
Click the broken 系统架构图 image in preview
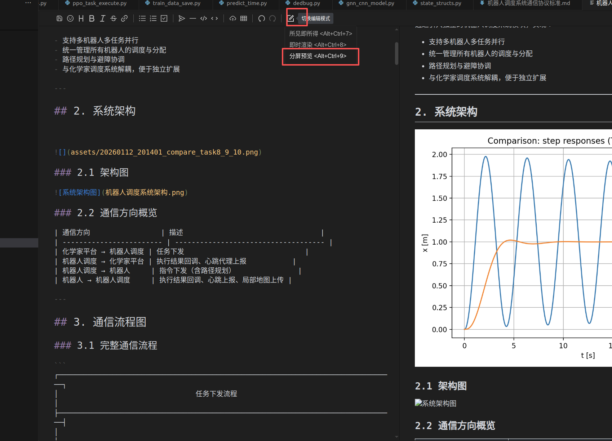tap(435, 403)
